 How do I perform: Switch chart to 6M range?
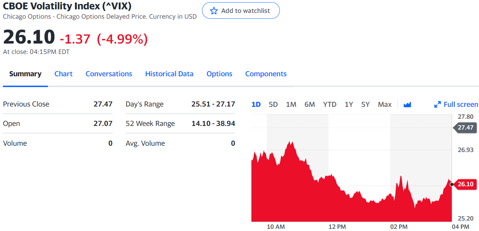pyautogui.click(x=310, y=104)
